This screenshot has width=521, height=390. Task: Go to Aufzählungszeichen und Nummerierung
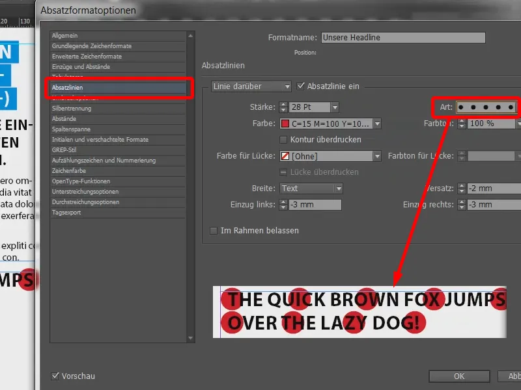pyautogui.click(x=118, y=161)
